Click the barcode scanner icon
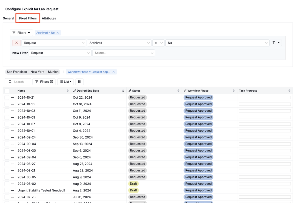Image resolution: width=296 pixels, height=203 pixels. click(x=79, y=82)
